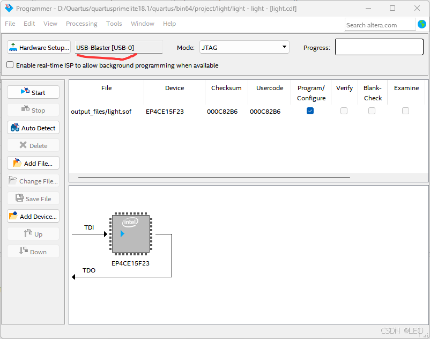
Task: Maximize the Programmer window
Action: point(392,8)
